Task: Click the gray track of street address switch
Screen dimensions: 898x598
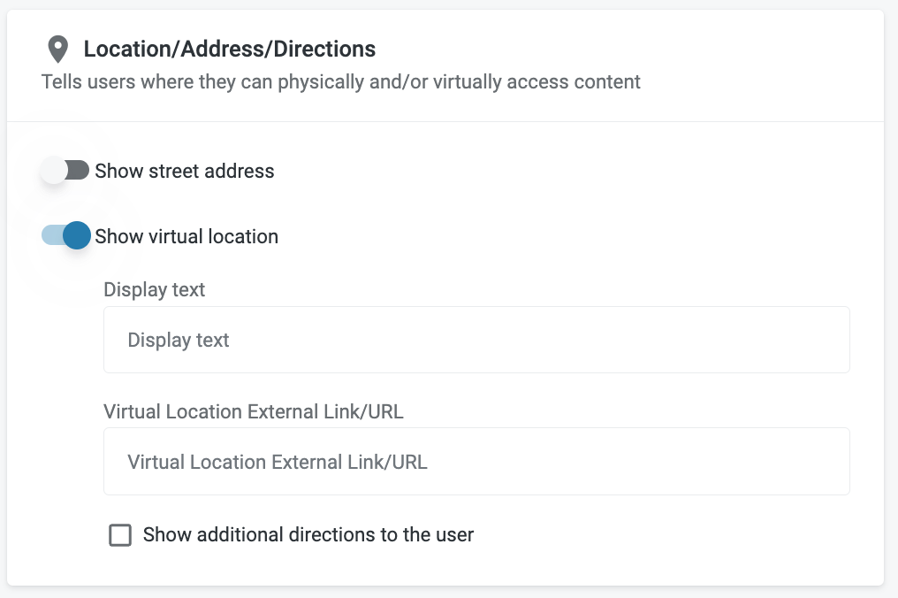Action: [80, 171]
